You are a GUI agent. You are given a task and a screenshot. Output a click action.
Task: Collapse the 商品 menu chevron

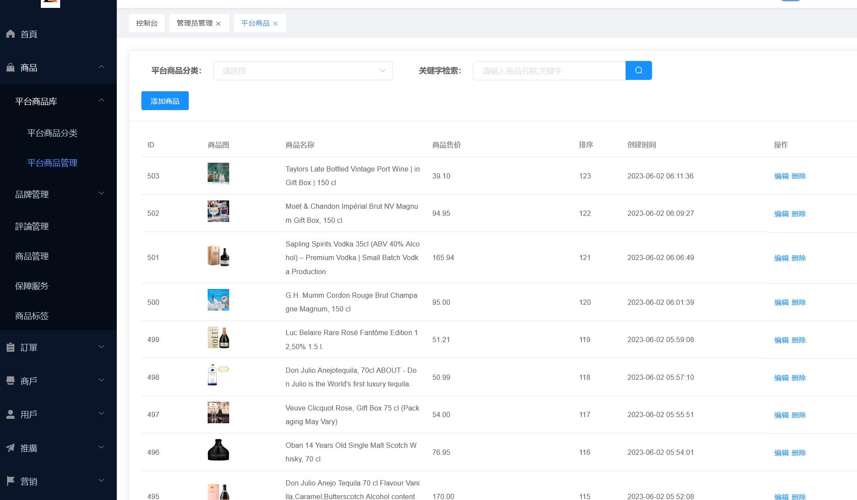[x=101, y=67]
